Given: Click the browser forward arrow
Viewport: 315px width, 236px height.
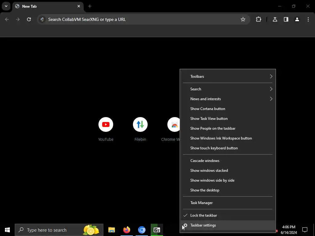Looking at the screenshot, I should [18, 19].
